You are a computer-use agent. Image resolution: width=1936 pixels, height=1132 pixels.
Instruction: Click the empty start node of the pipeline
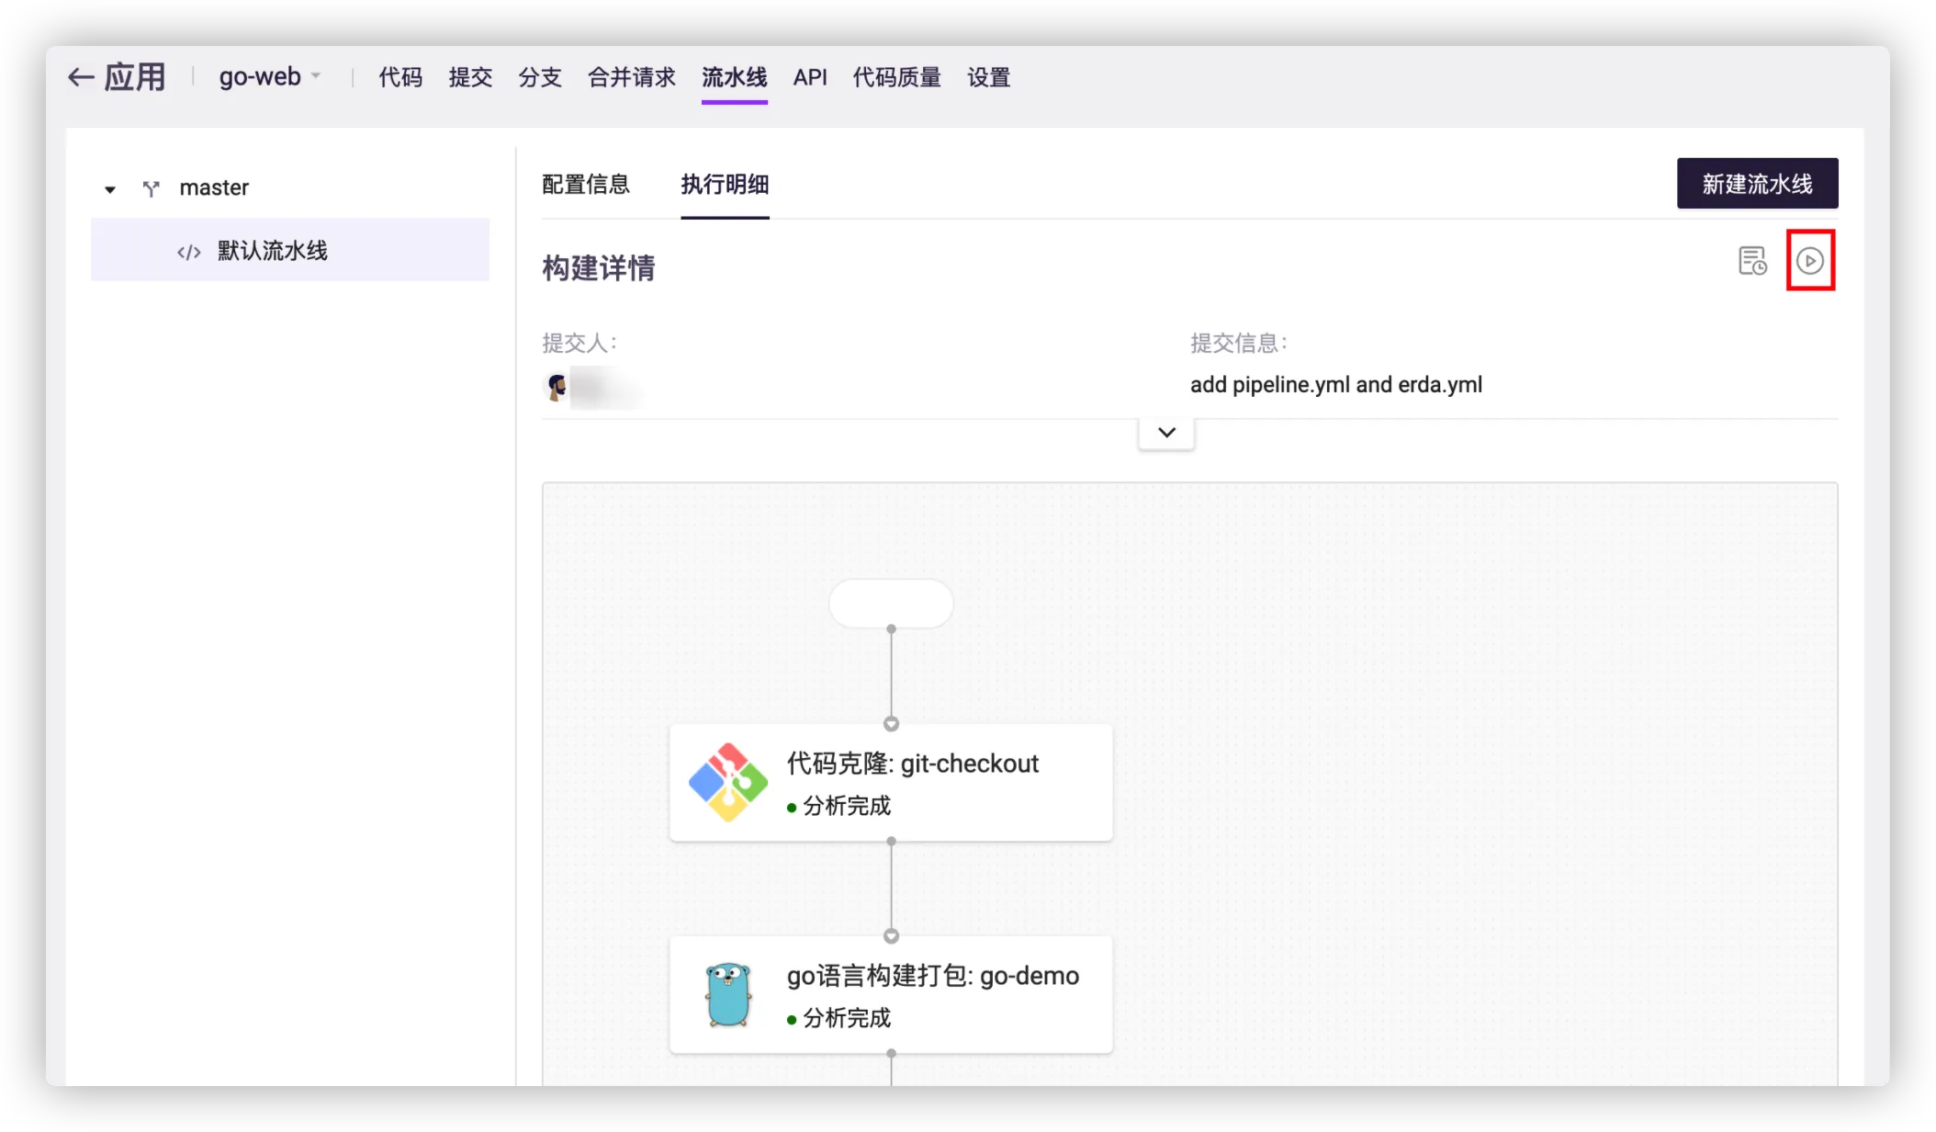click(x=891, y=604)
